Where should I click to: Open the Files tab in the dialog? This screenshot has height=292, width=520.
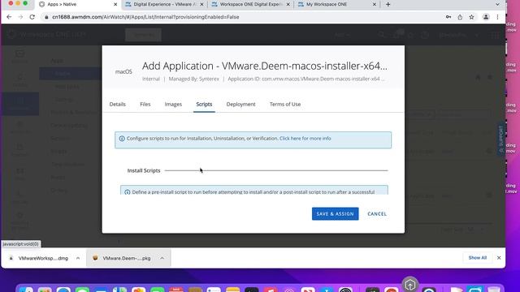[x=145, y=105]
